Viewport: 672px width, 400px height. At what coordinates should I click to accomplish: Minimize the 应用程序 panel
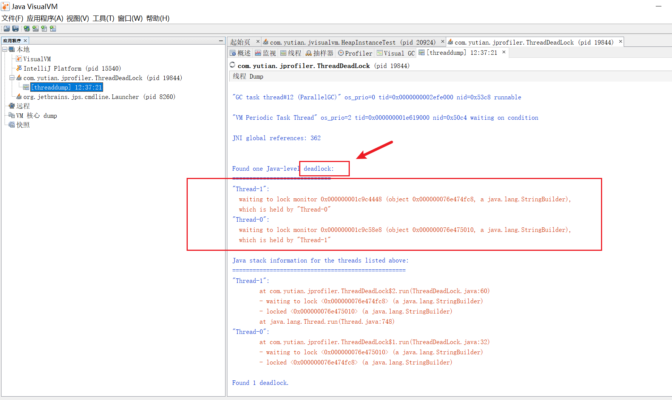tap(221, 41)
